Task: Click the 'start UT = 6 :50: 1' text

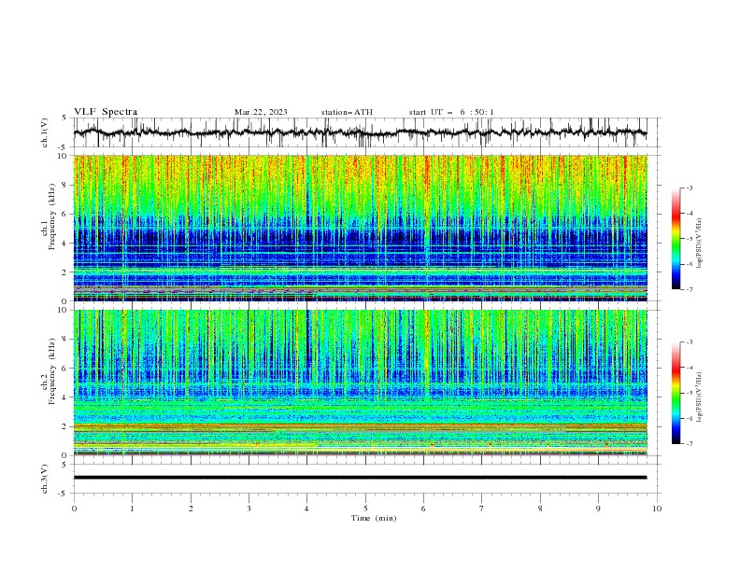Action: [x=451, y=112]
